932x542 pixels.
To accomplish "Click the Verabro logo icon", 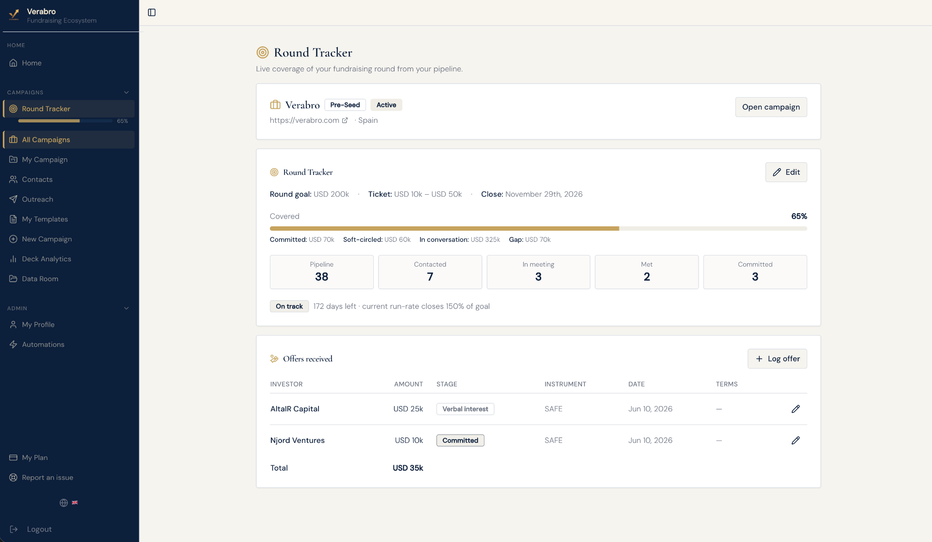I will coord(14,15).
